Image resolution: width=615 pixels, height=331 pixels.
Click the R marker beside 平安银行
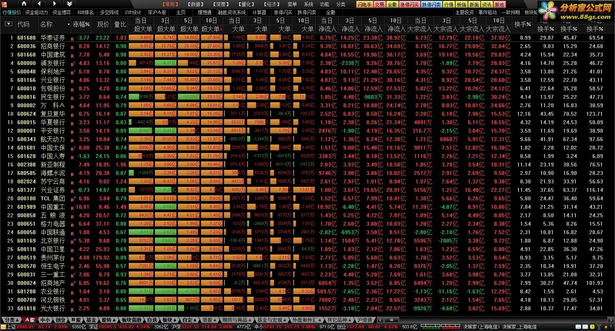point(72,131)
